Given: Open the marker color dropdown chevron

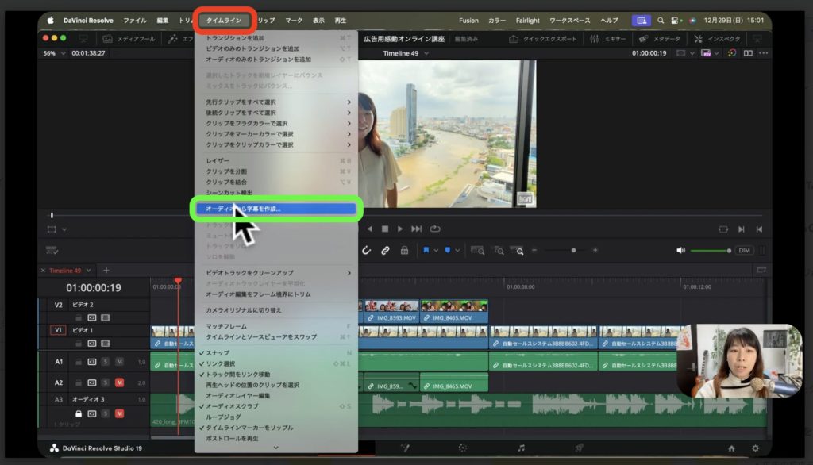Looking at the screenshot, I should [457, 250].
